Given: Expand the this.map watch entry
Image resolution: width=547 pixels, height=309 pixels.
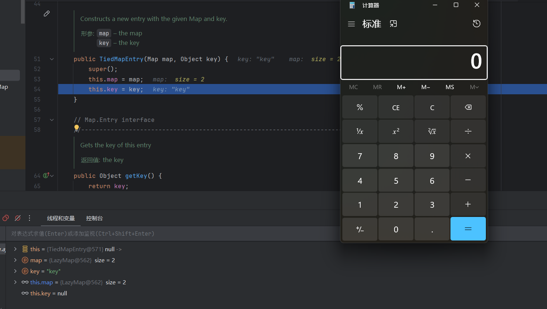Looking at the screenshot, I should point(15,282).
